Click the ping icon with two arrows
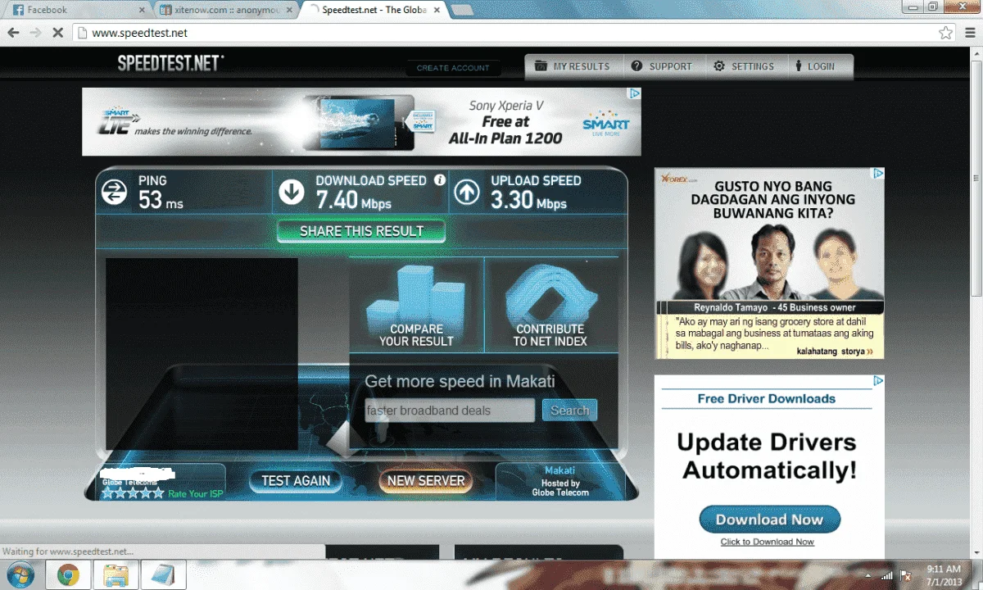The image size is (983, 590). tap(114, 193)
